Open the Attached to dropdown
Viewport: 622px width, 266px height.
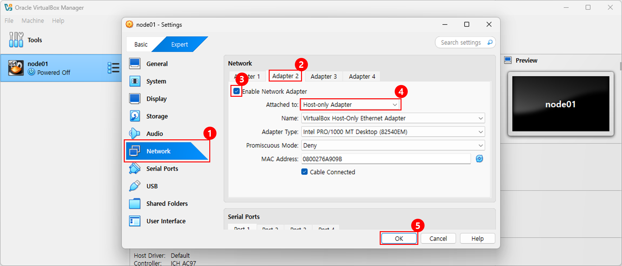(x=350, y=105)
